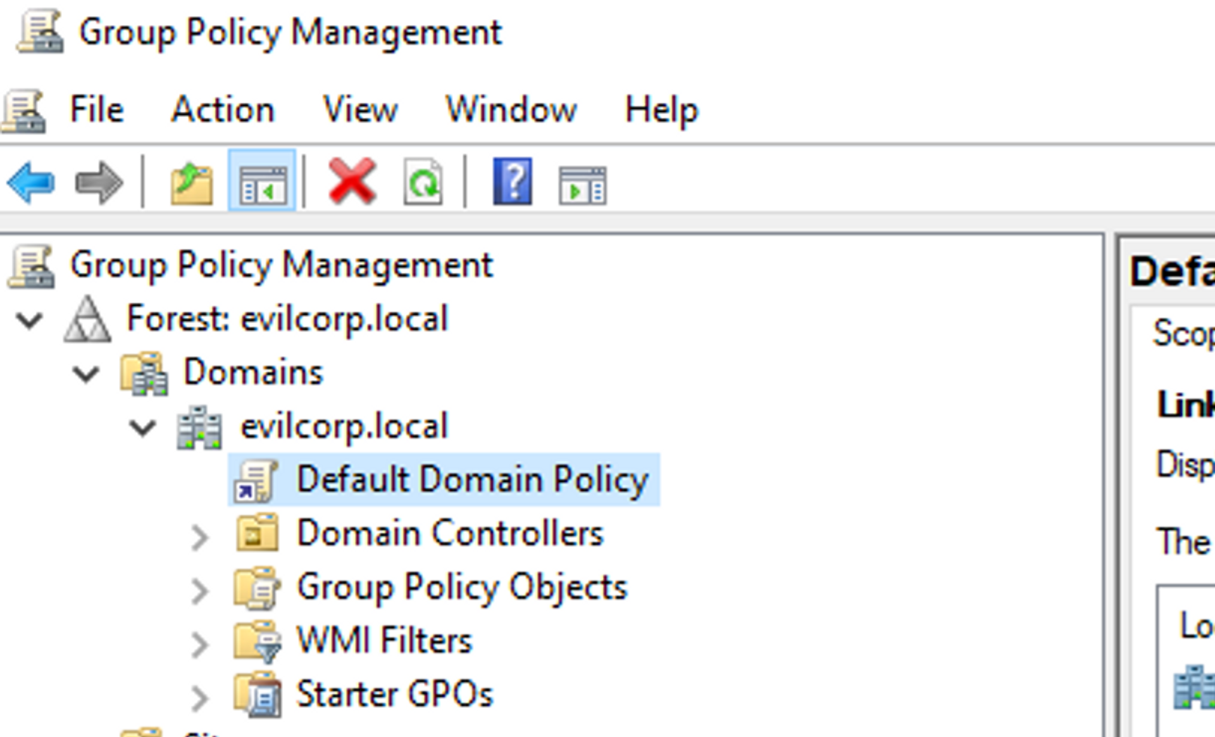This screenshot has width=1215, height=737.
Task: Collapse the Domains tree node
Action: pyautogui.click(x=85, y=373)
